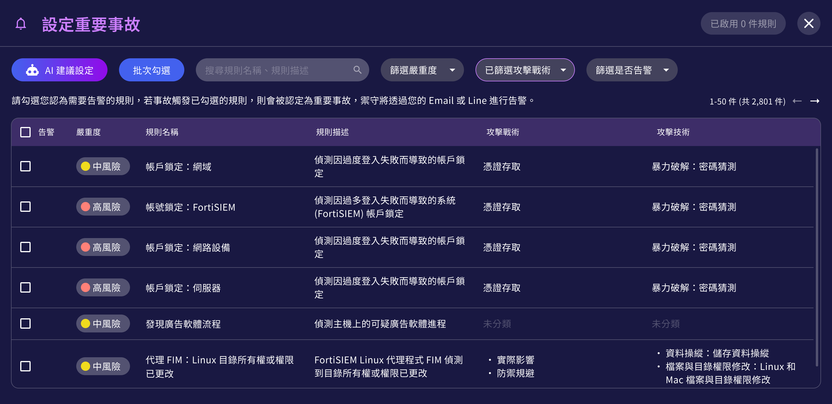Click the 攻擊技術 column header
This screenshot has width=832, height=404.
click(673, 132)
